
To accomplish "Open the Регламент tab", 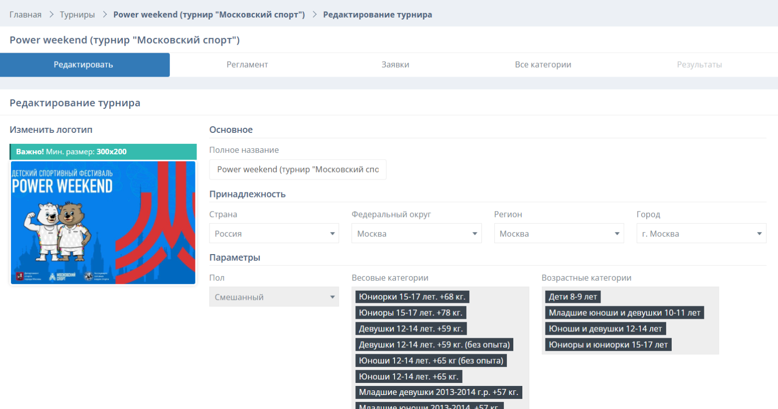I will tap(247, 65).
